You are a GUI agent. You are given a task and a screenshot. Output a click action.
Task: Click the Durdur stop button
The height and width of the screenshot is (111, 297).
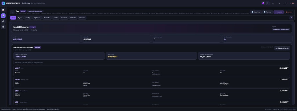[289, 12]
